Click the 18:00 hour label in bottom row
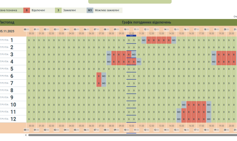 (206, 130)
